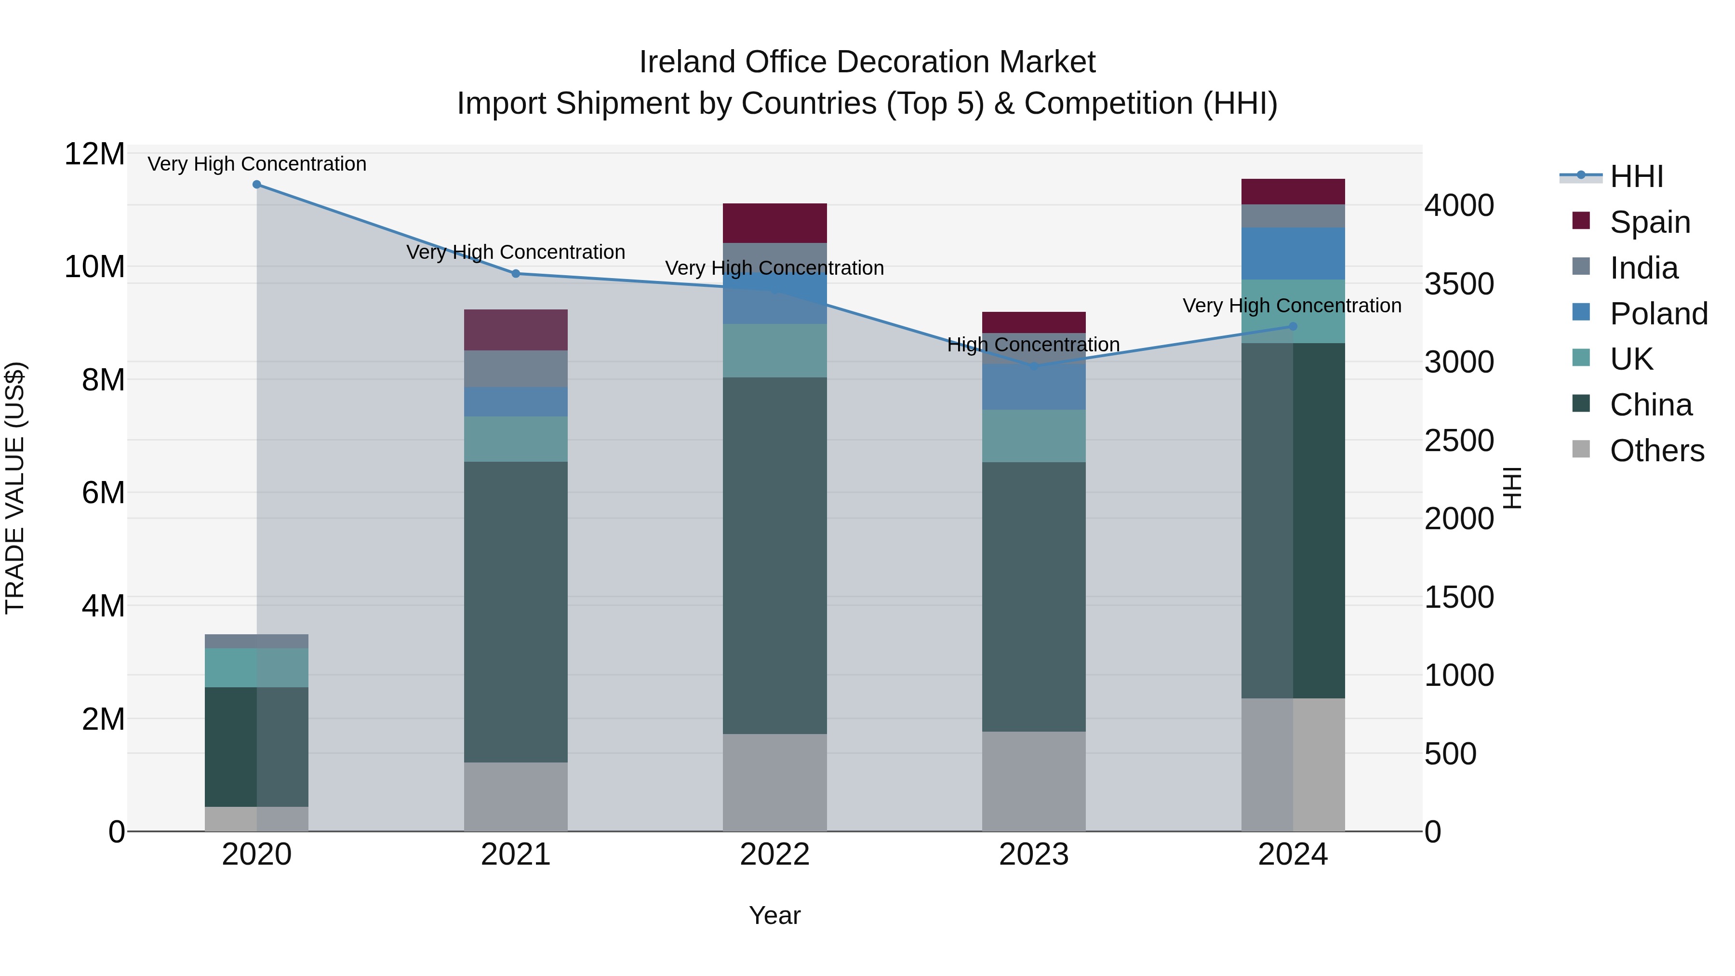This screenshot has height=976, width=1735.
Task: Click the 4000 tick on the HHI axis
Action: click(1459, 205)
